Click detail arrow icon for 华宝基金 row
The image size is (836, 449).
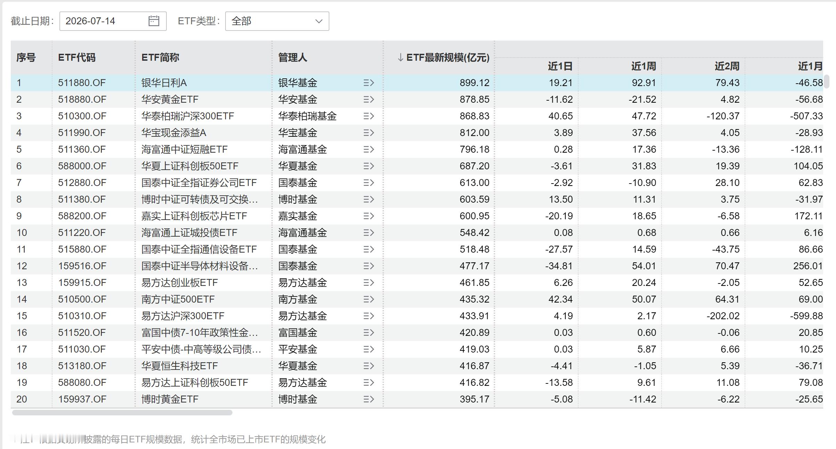coord(369,133)
